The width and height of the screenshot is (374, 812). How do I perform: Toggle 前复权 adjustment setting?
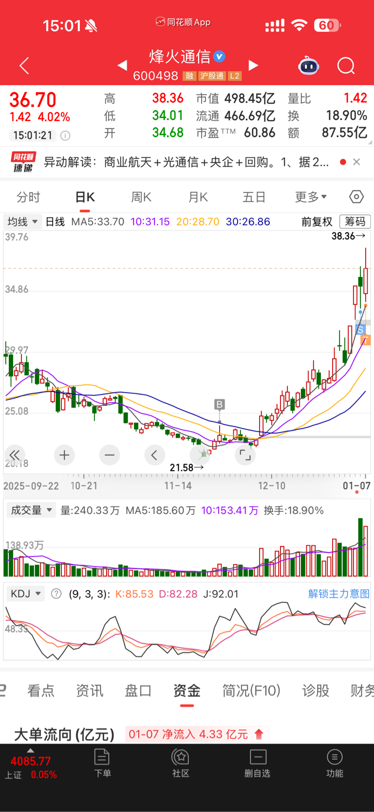[317, 222]
